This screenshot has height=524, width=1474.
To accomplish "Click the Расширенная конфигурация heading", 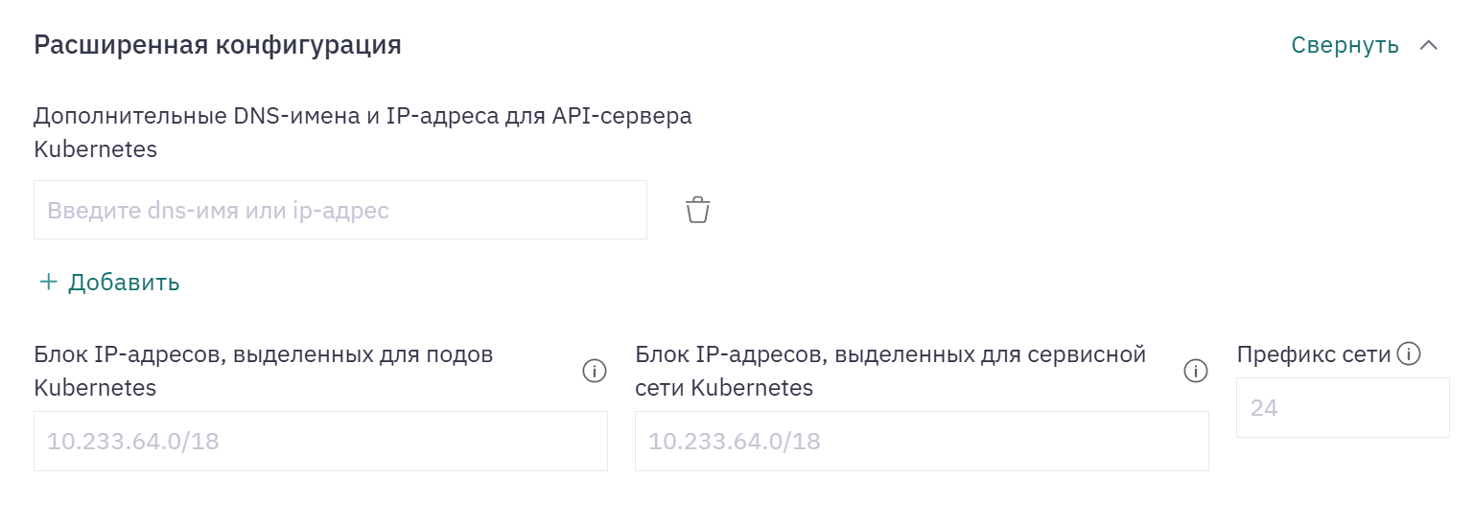I will point(218,45).
